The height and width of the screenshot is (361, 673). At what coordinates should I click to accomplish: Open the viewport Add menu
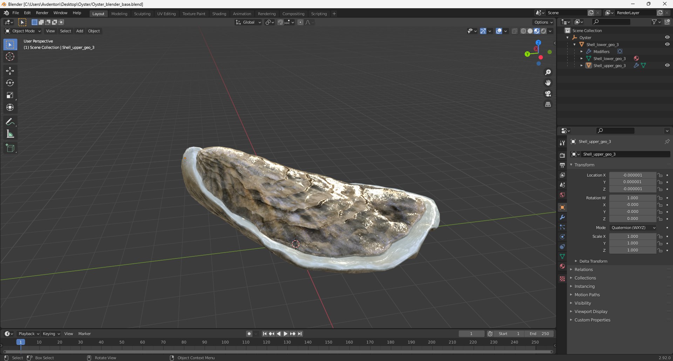click(80, 31)
